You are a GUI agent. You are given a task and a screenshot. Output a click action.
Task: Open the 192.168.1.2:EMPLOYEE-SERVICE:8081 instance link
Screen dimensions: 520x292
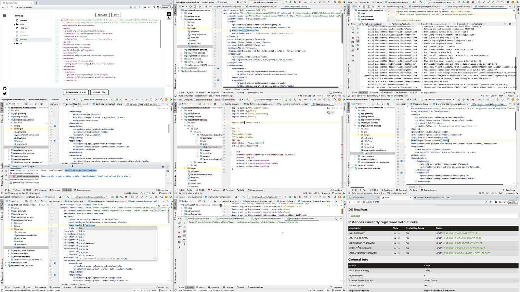(464, 248)
